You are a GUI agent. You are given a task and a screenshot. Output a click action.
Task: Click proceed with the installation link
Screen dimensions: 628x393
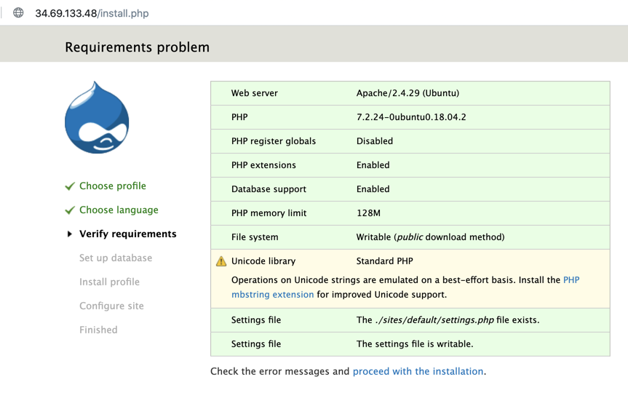(418, 371)
